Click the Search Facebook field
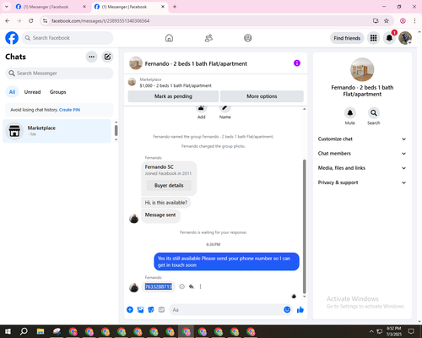This screenshot has height=338, width=422. (68, 38)
